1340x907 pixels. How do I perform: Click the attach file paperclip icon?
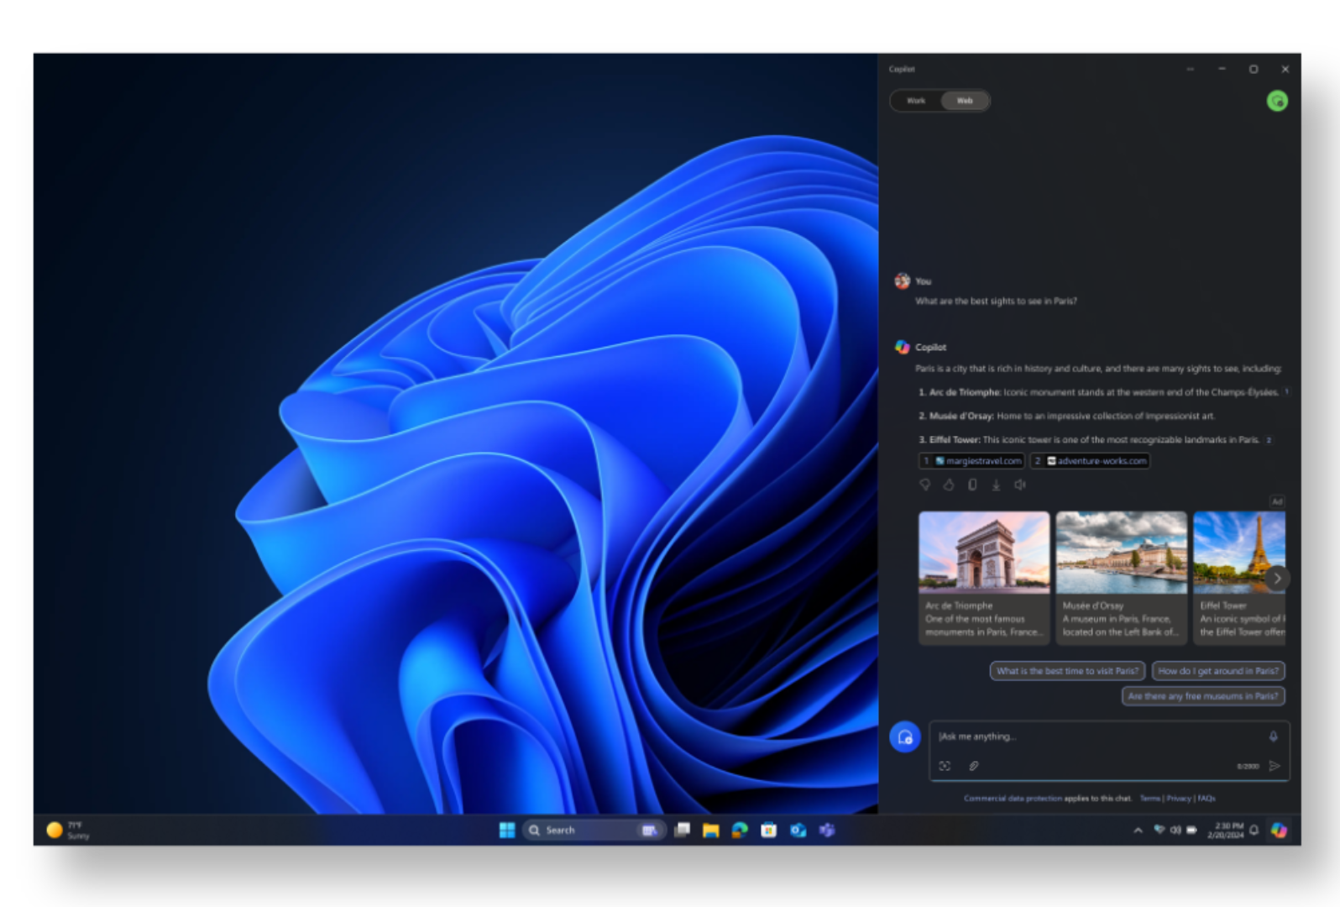974,766
